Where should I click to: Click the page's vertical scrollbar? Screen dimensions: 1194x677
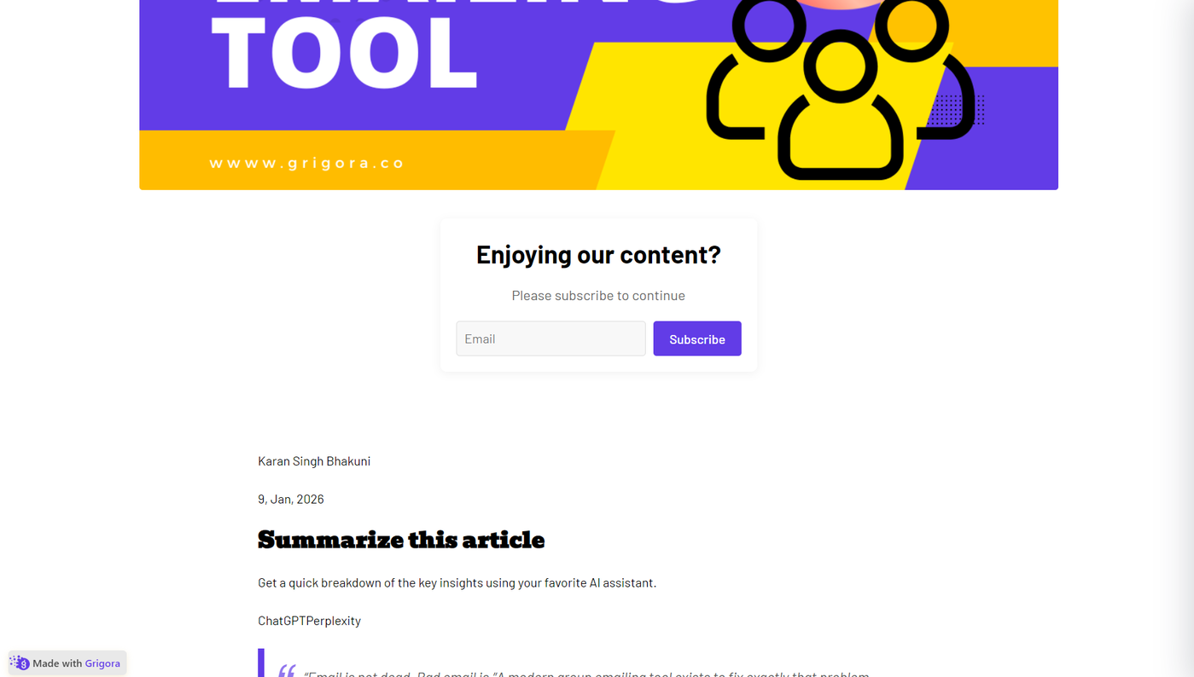1188,338
